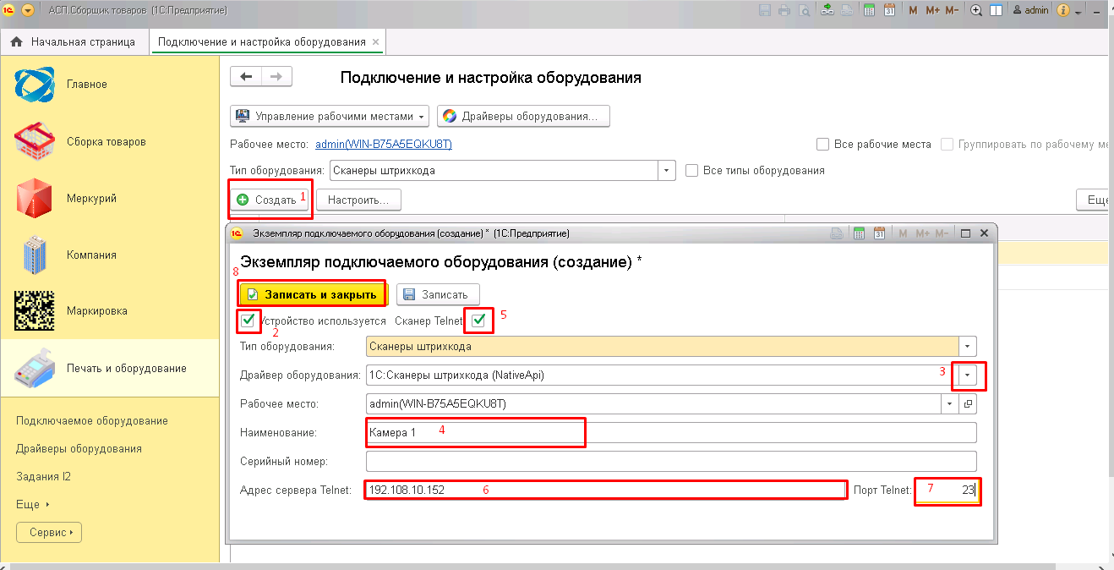This screenshot has width=1114, height=570.
Task: Open the calculator in main title bar
Action: 868,10
